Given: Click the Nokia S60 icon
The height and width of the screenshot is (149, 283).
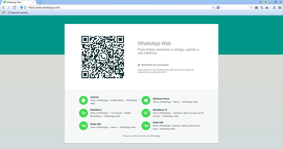Looking at the screenshot, I should point(83,125).
